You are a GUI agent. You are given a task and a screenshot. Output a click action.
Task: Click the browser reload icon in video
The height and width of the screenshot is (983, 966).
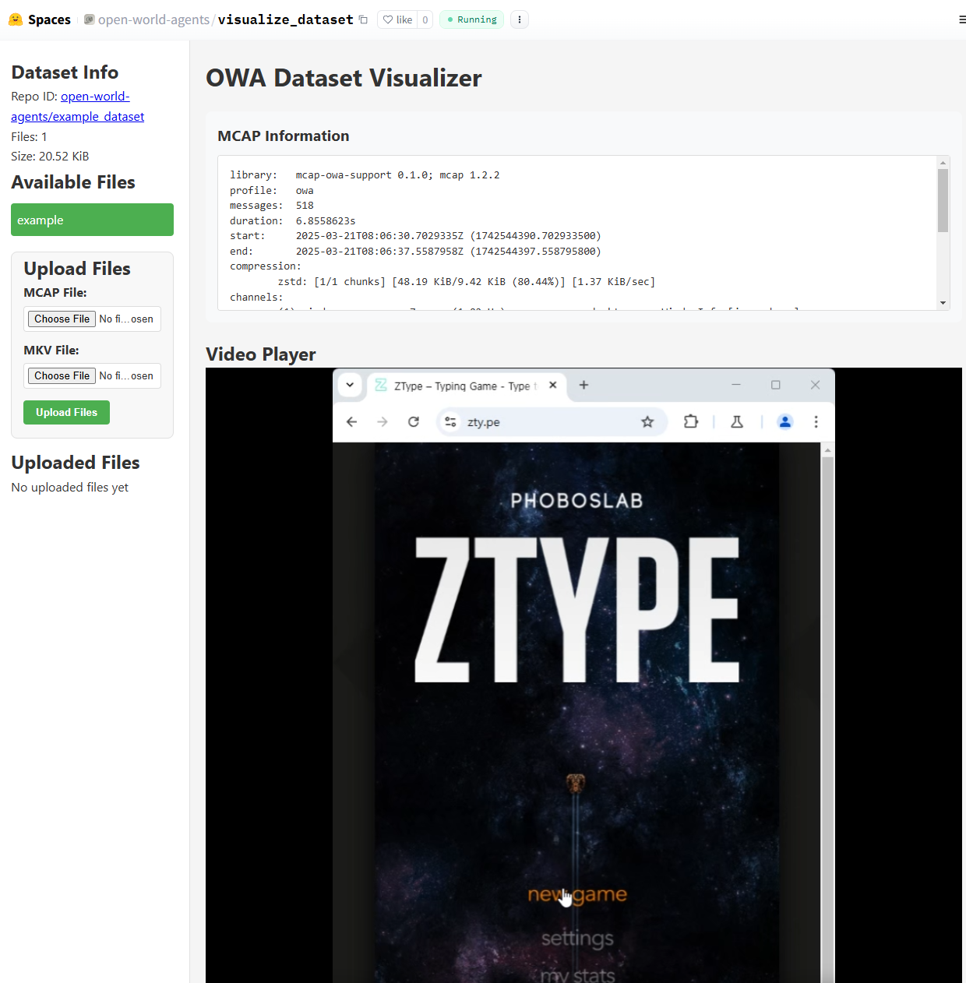click(x=414, y=421)
